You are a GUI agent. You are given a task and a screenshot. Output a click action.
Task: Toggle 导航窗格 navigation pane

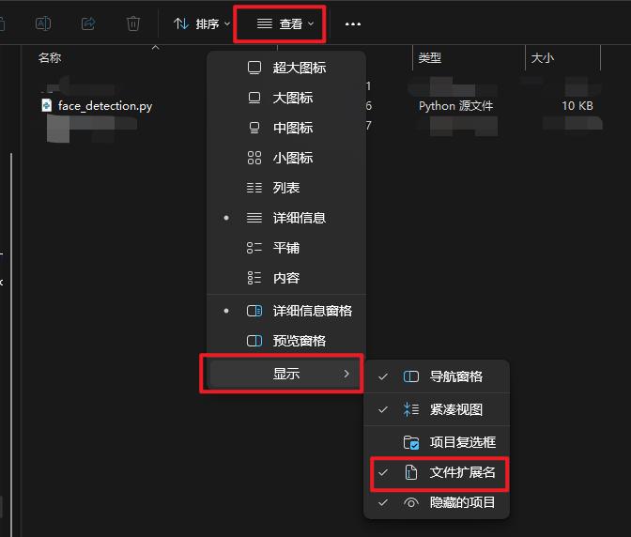[x=437, y=376]
